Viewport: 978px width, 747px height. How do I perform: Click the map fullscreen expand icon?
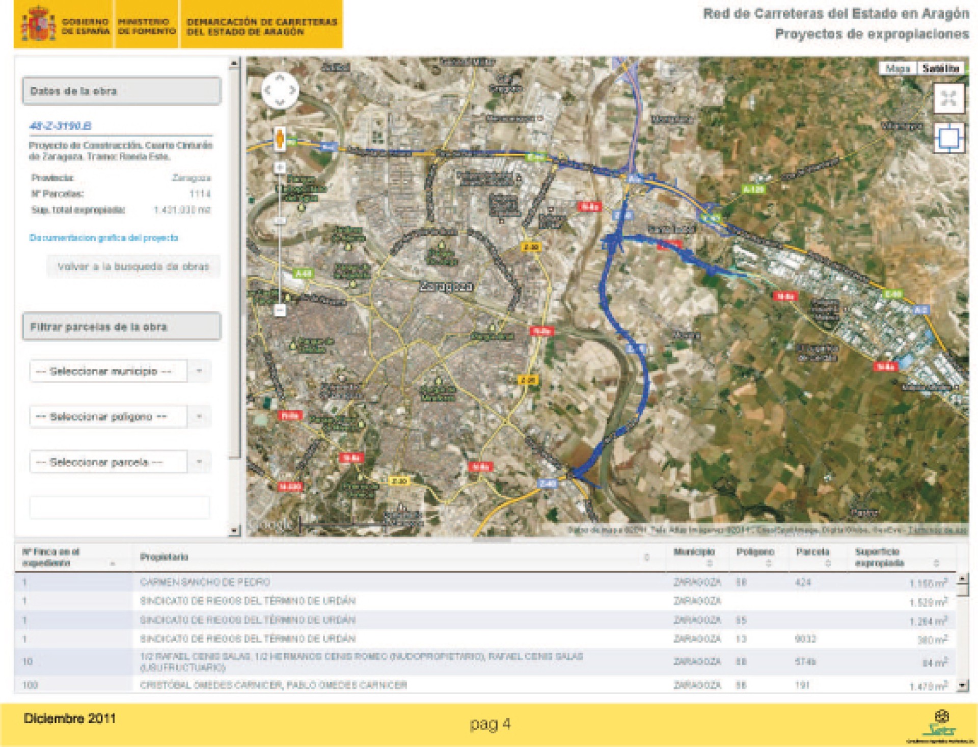(x=949, y=98)
